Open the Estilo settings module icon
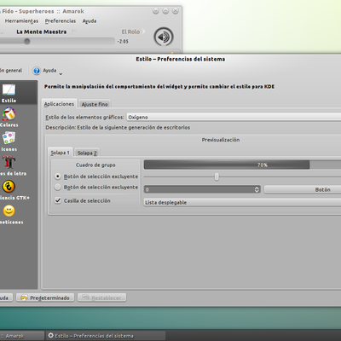Image resolution: width=341 pixels, height=341 pixels. point(9,90)
